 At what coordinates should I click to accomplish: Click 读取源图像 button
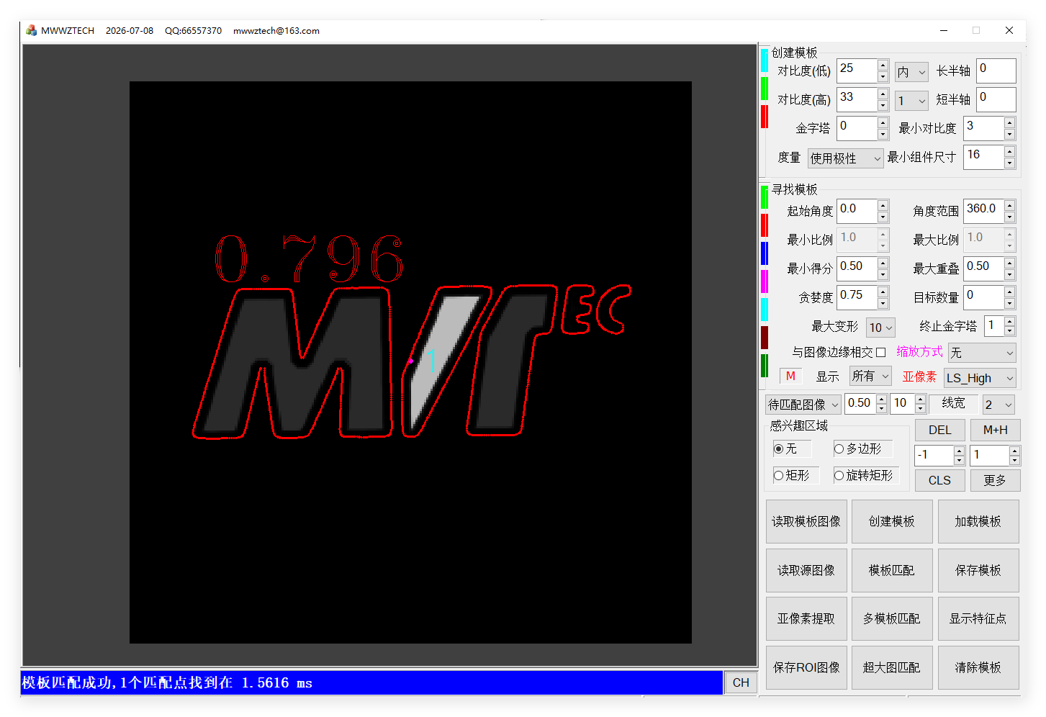pyautogui.click(x=806, y=570)
